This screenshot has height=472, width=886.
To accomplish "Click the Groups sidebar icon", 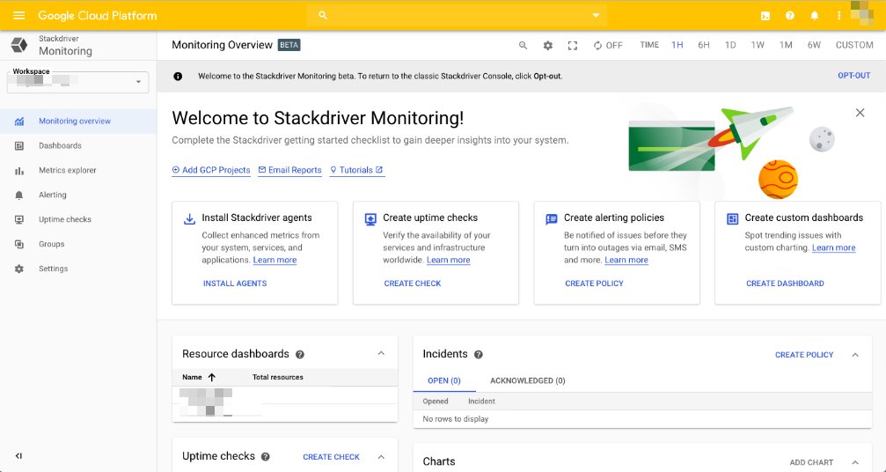I will point(19,244).
